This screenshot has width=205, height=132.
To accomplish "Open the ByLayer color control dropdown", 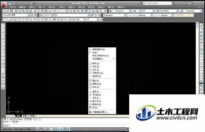I will [125, 15].
